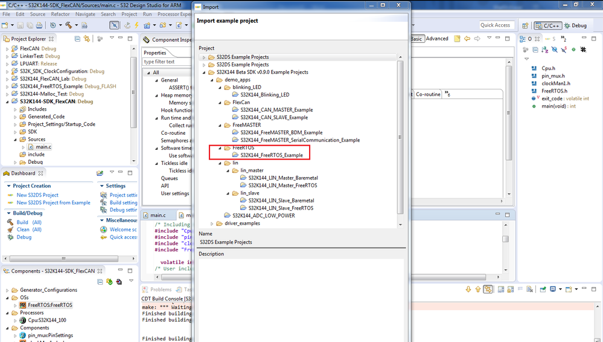The width and height of the screenshot is (603, 342).
Task: Toggle the Skip All Breakpoints toolbar button
Action: (114, 25)
